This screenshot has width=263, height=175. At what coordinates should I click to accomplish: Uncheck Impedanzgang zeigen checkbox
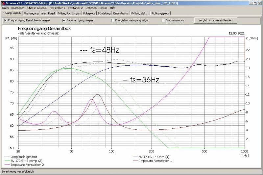pos(64,20)
